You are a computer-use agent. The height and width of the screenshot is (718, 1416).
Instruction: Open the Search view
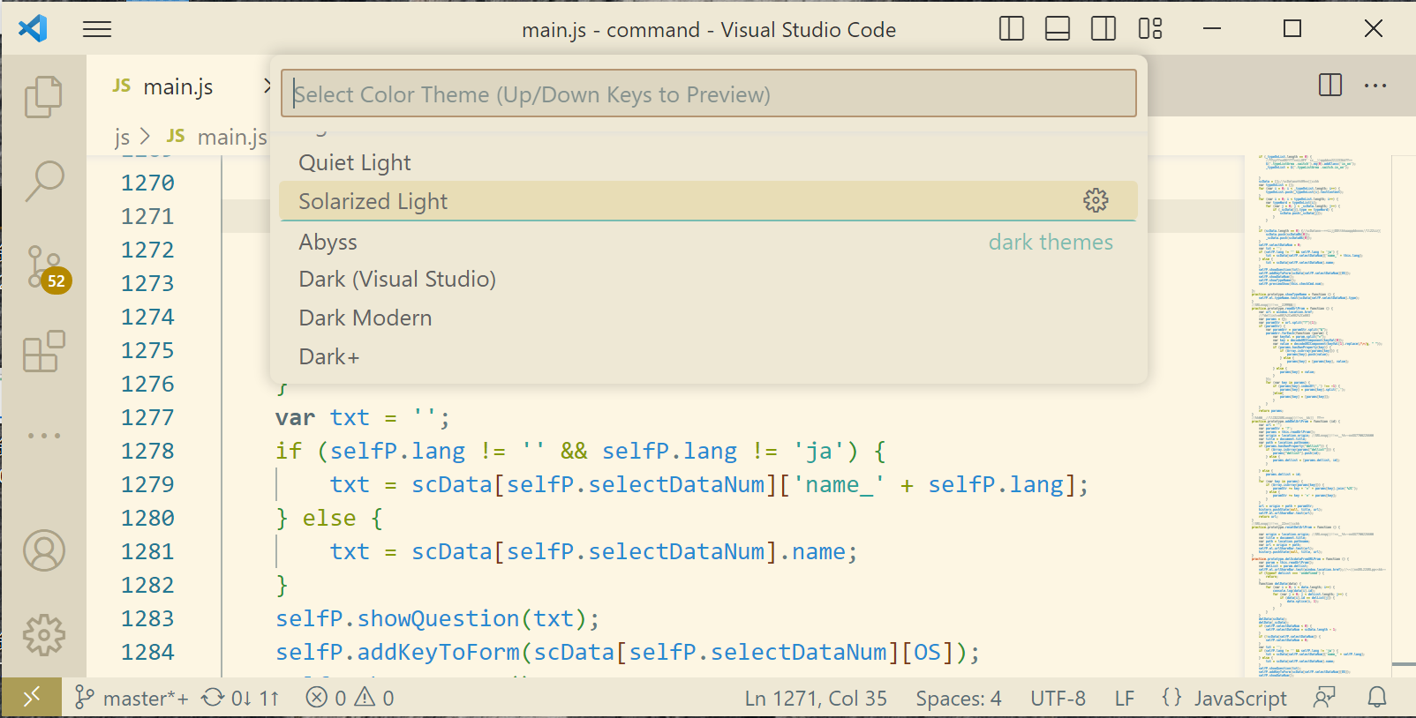pos(43,181)
